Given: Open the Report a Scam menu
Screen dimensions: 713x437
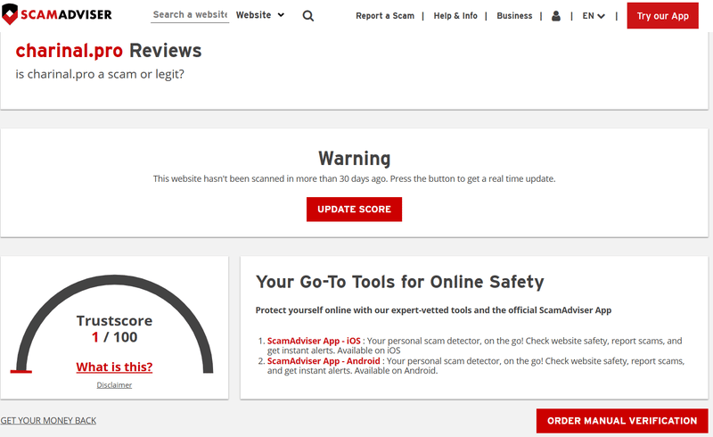Looking at the screenshot, I should coord(385,16).
